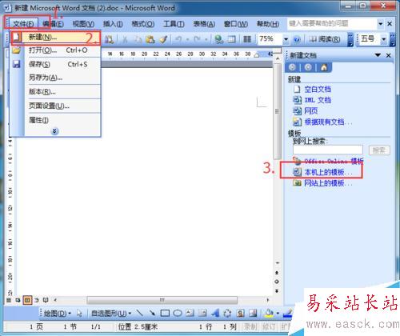Click the 空白文档 link
The image size is (400, 336).
tap(318, 89)
